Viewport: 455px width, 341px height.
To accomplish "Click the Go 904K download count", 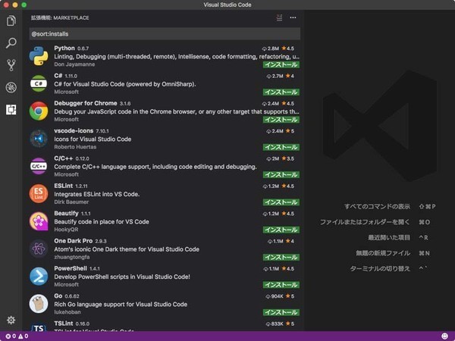I will [x=275, y=296].
